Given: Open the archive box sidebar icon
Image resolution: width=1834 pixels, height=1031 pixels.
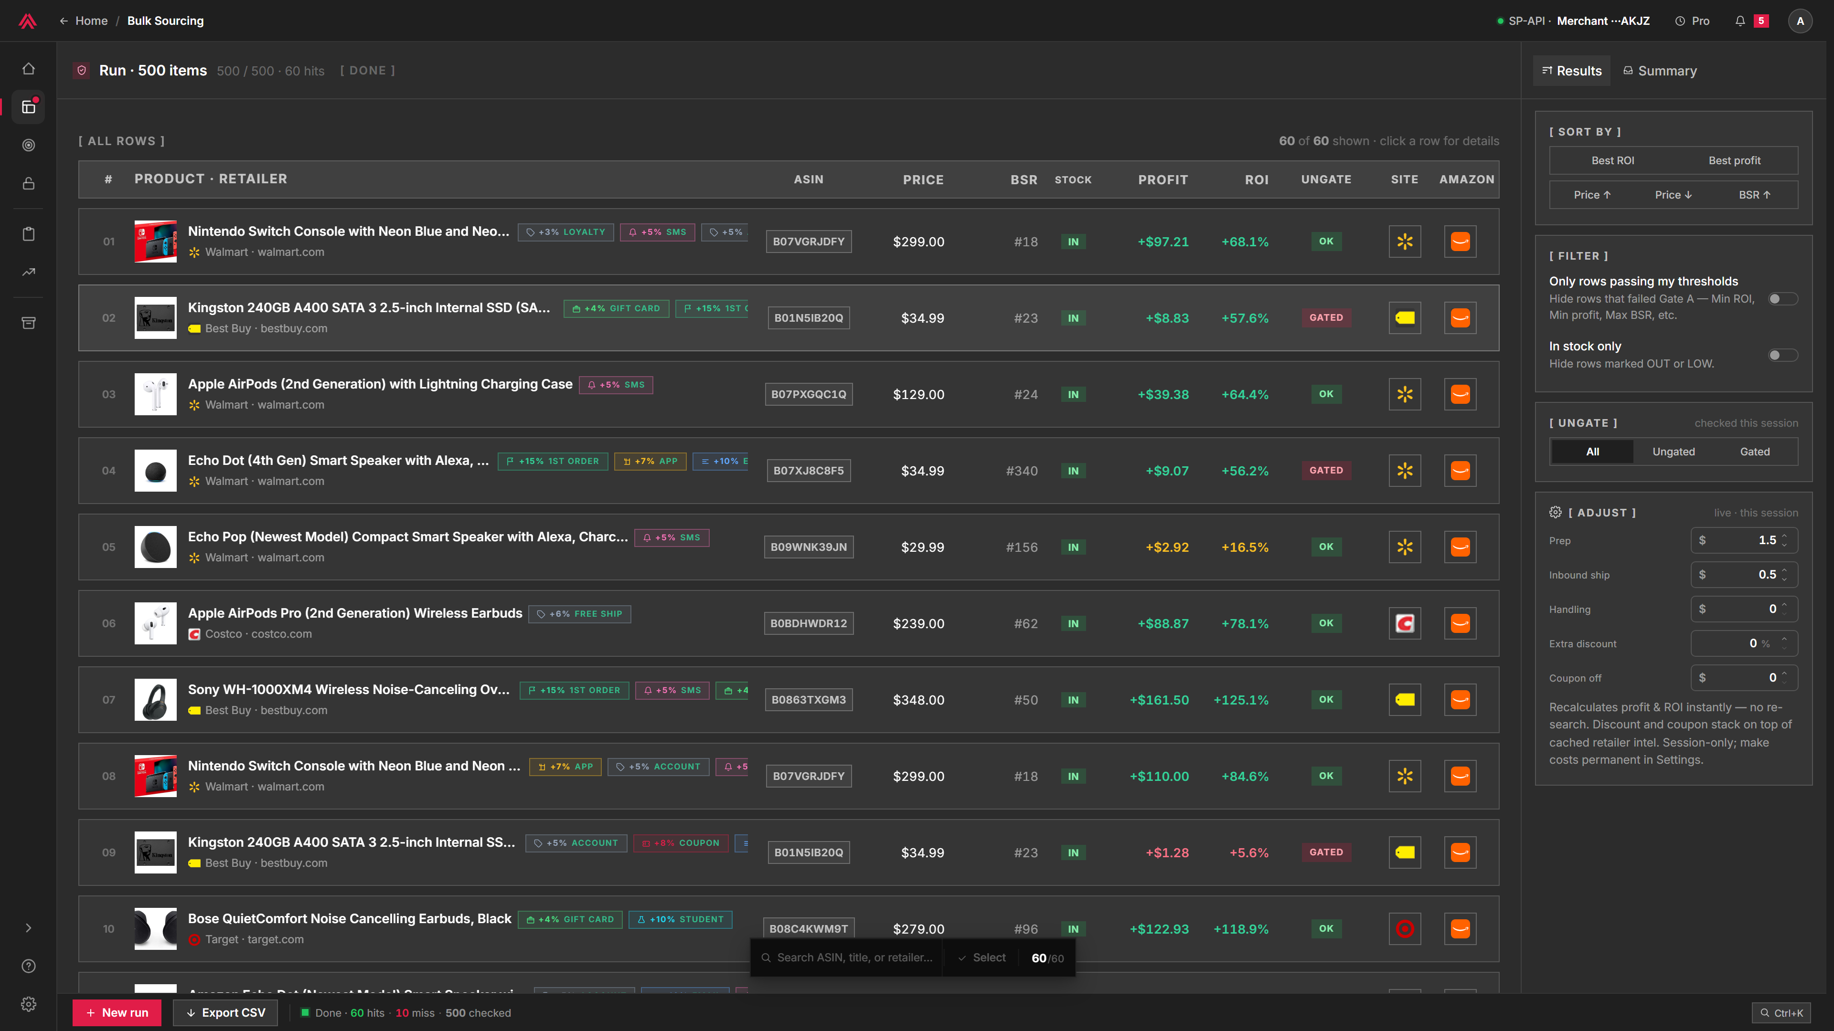Looking at the screenshot, I should click(29, 323).
